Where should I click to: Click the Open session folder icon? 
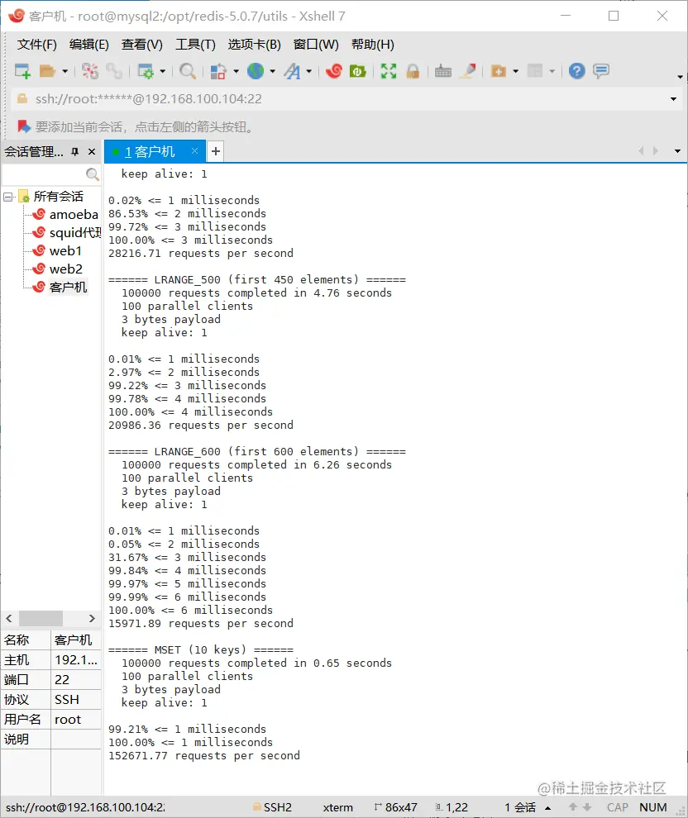(x=47, y=71)
